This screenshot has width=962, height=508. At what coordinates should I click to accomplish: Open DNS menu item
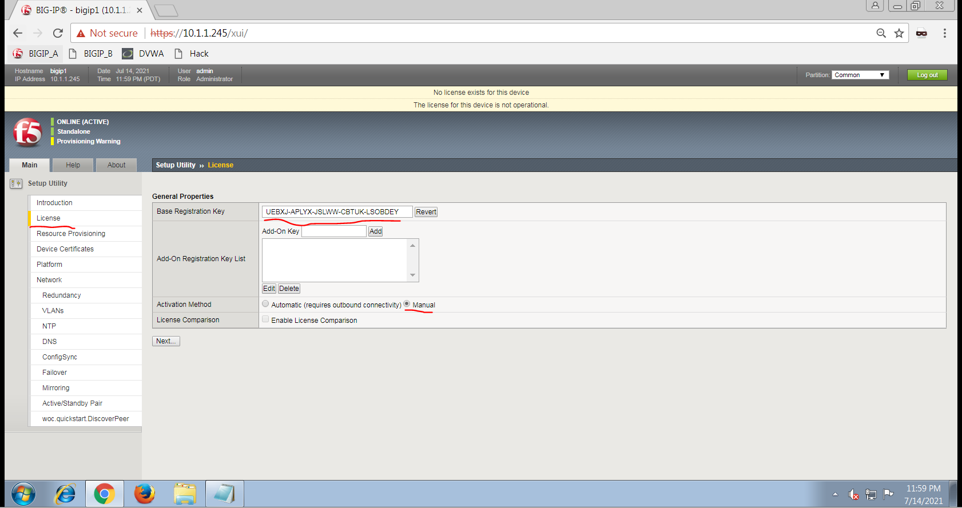tap(86, 342)
